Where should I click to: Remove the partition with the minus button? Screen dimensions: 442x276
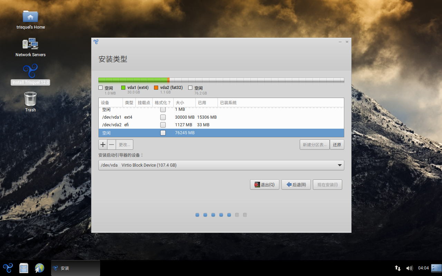(x=112, y=145)
